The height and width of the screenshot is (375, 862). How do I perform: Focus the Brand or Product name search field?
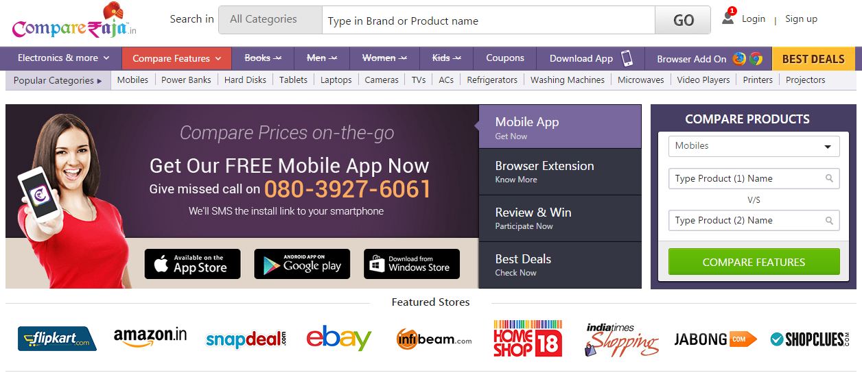point(489,20)
